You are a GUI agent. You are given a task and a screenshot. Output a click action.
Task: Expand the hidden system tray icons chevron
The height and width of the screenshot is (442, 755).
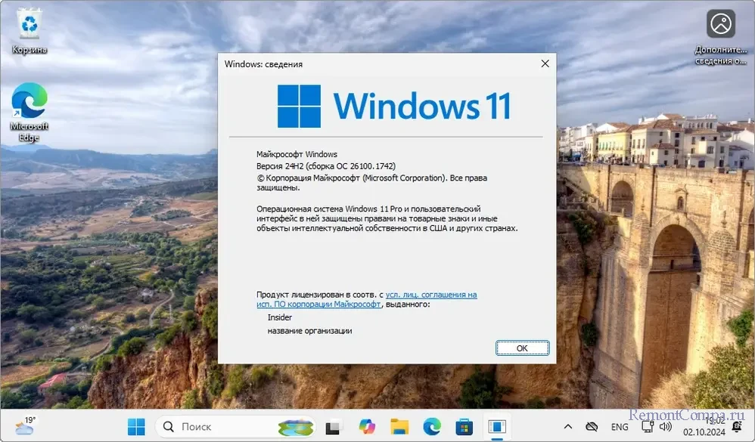point(568,427)
